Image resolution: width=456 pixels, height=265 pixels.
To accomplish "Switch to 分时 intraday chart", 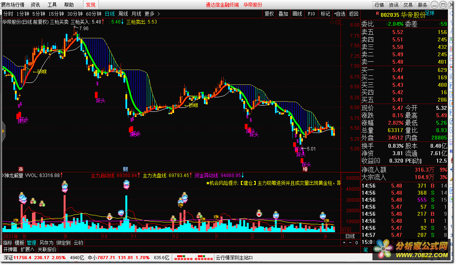I will tap(8, 14).
